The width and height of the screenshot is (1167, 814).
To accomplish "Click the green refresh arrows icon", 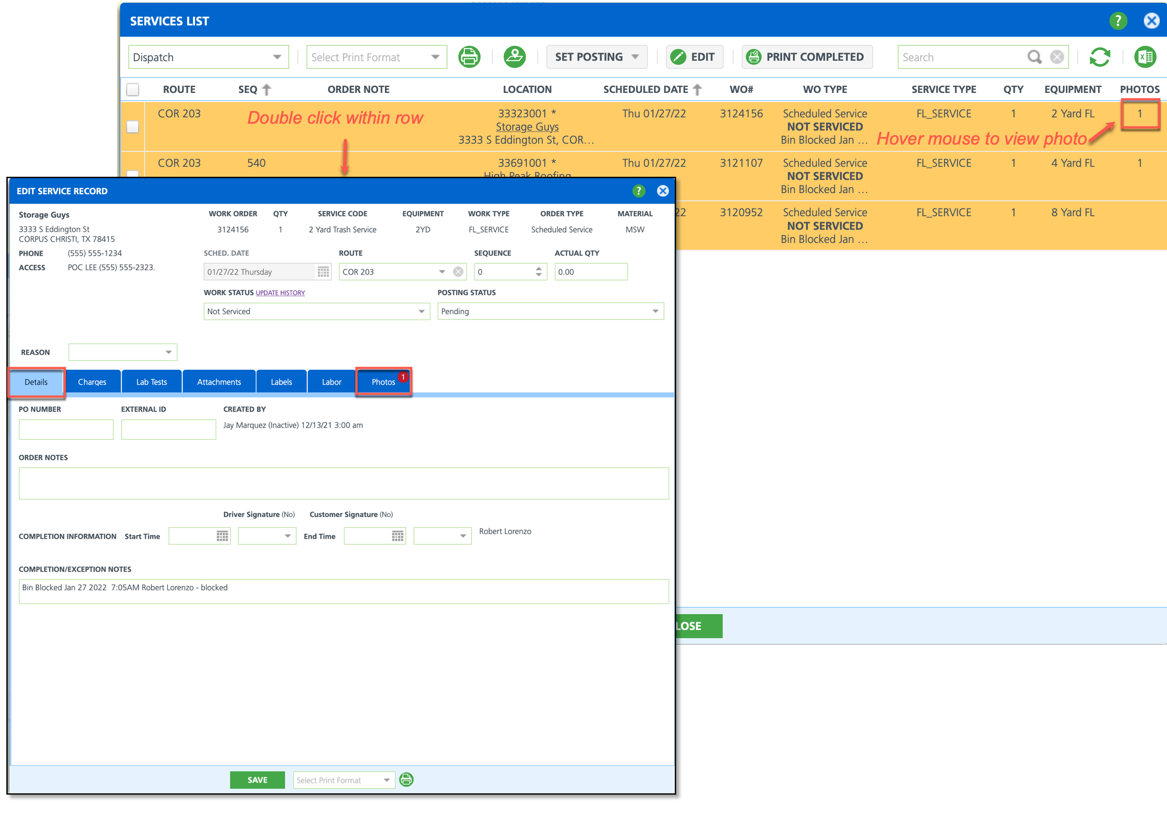I will point(1099,57).
